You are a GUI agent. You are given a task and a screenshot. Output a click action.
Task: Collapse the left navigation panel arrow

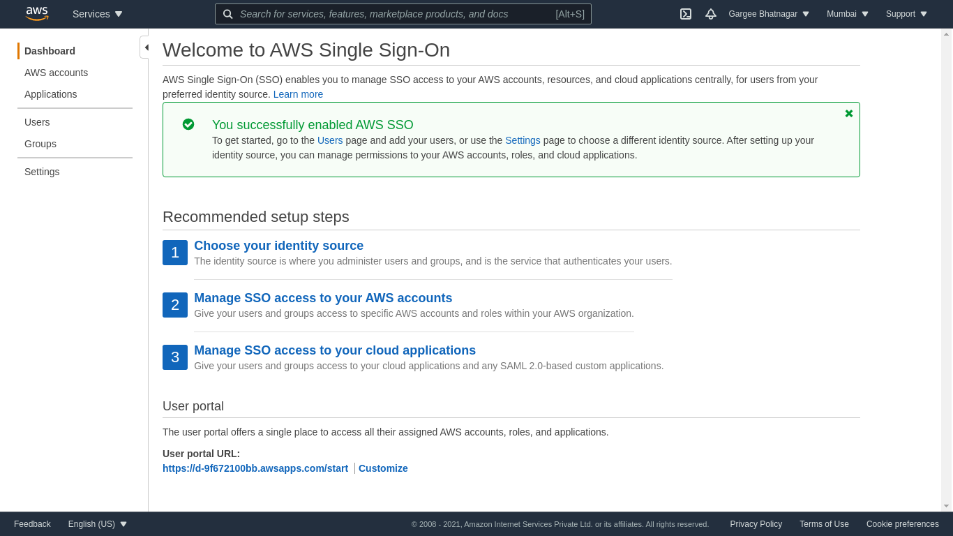point(145,47)
